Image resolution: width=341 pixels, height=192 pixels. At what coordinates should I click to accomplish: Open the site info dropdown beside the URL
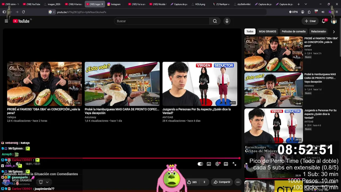click(52, 12)
